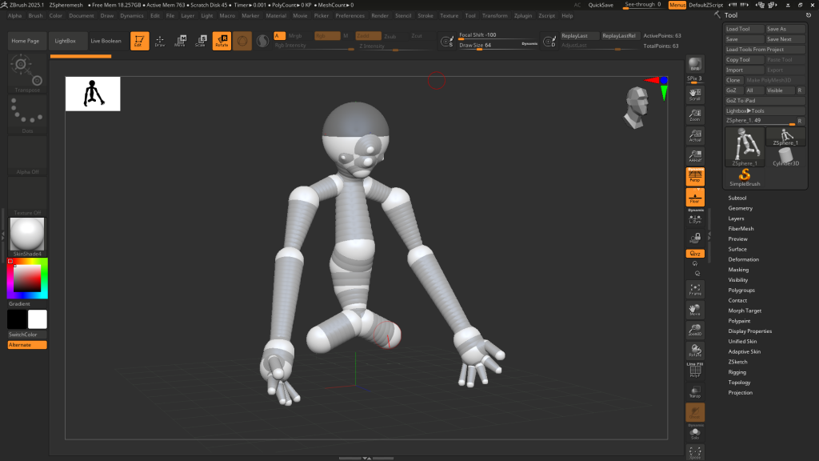Image resolution: width=819 pixels, height=461 pixels.
Task: Expand the Subtool palette section
Action: tap(737, 198)
